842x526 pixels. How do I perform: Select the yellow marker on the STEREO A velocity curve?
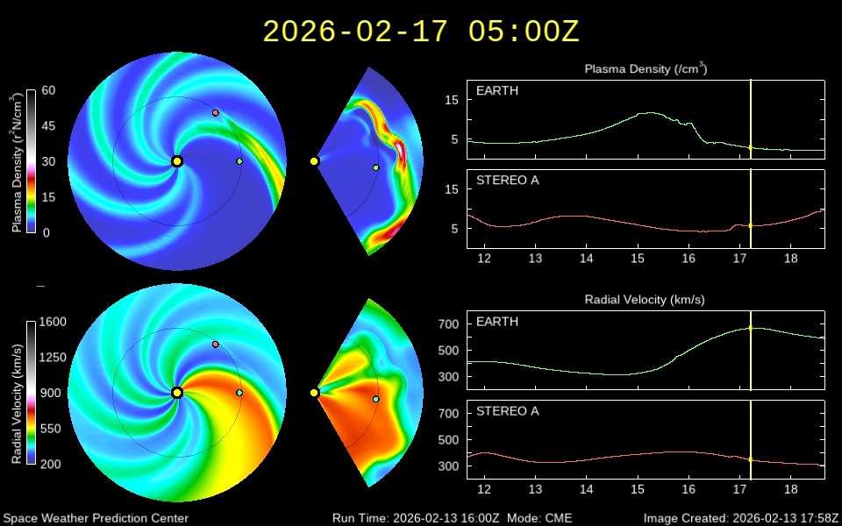751,459
